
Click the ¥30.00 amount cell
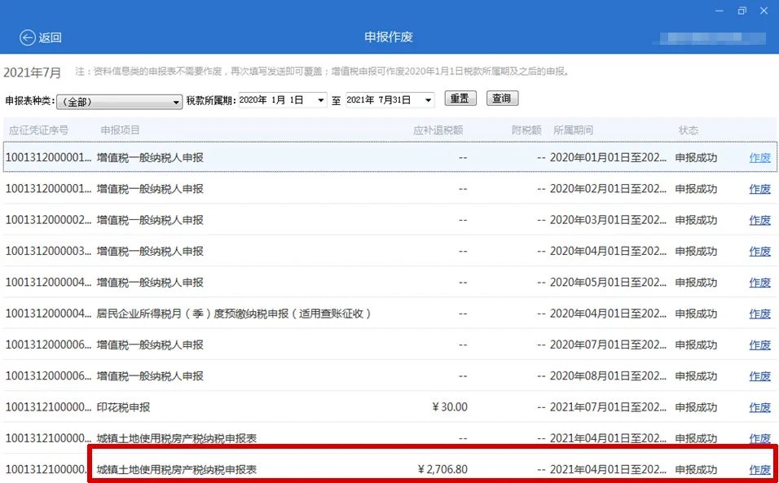pos(450,407)
